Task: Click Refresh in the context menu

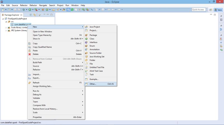Action: 56,83
